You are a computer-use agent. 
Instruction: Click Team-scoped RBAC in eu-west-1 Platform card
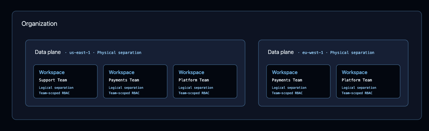click(x=357, y=93)
